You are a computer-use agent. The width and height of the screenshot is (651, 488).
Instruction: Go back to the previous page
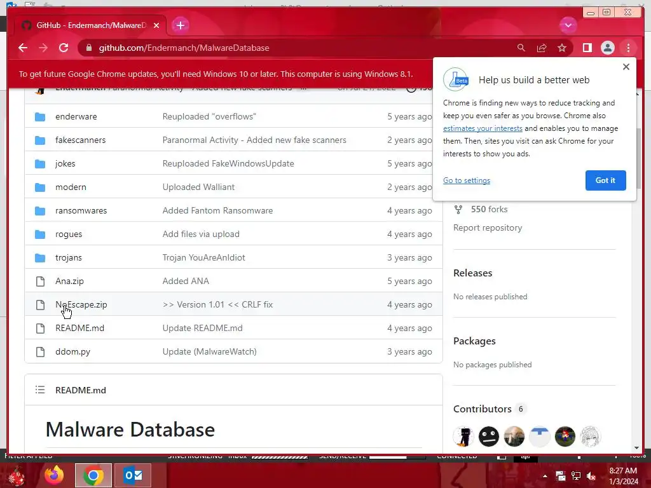click(x=23, y=48)
